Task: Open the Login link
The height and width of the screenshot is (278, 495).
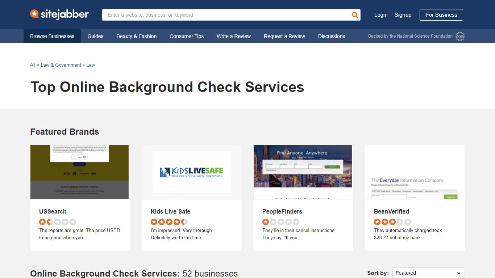Action: coord(381,15)
